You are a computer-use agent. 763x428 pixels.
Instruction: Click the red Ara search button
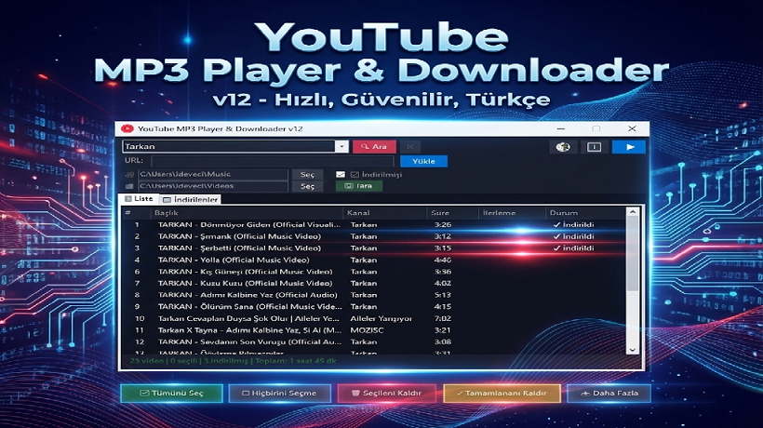tap(374, 146)
